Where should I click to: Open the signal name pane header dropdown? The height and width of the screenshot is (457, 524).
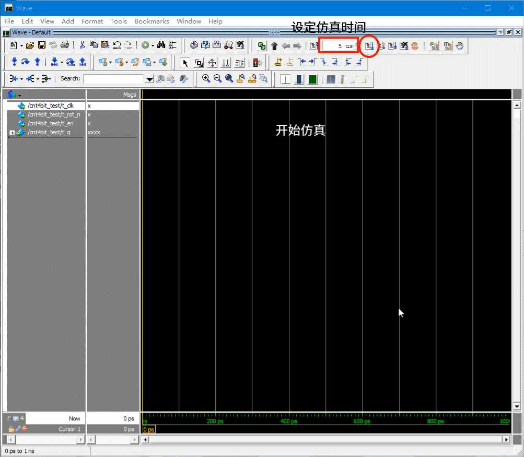[19, 96]
